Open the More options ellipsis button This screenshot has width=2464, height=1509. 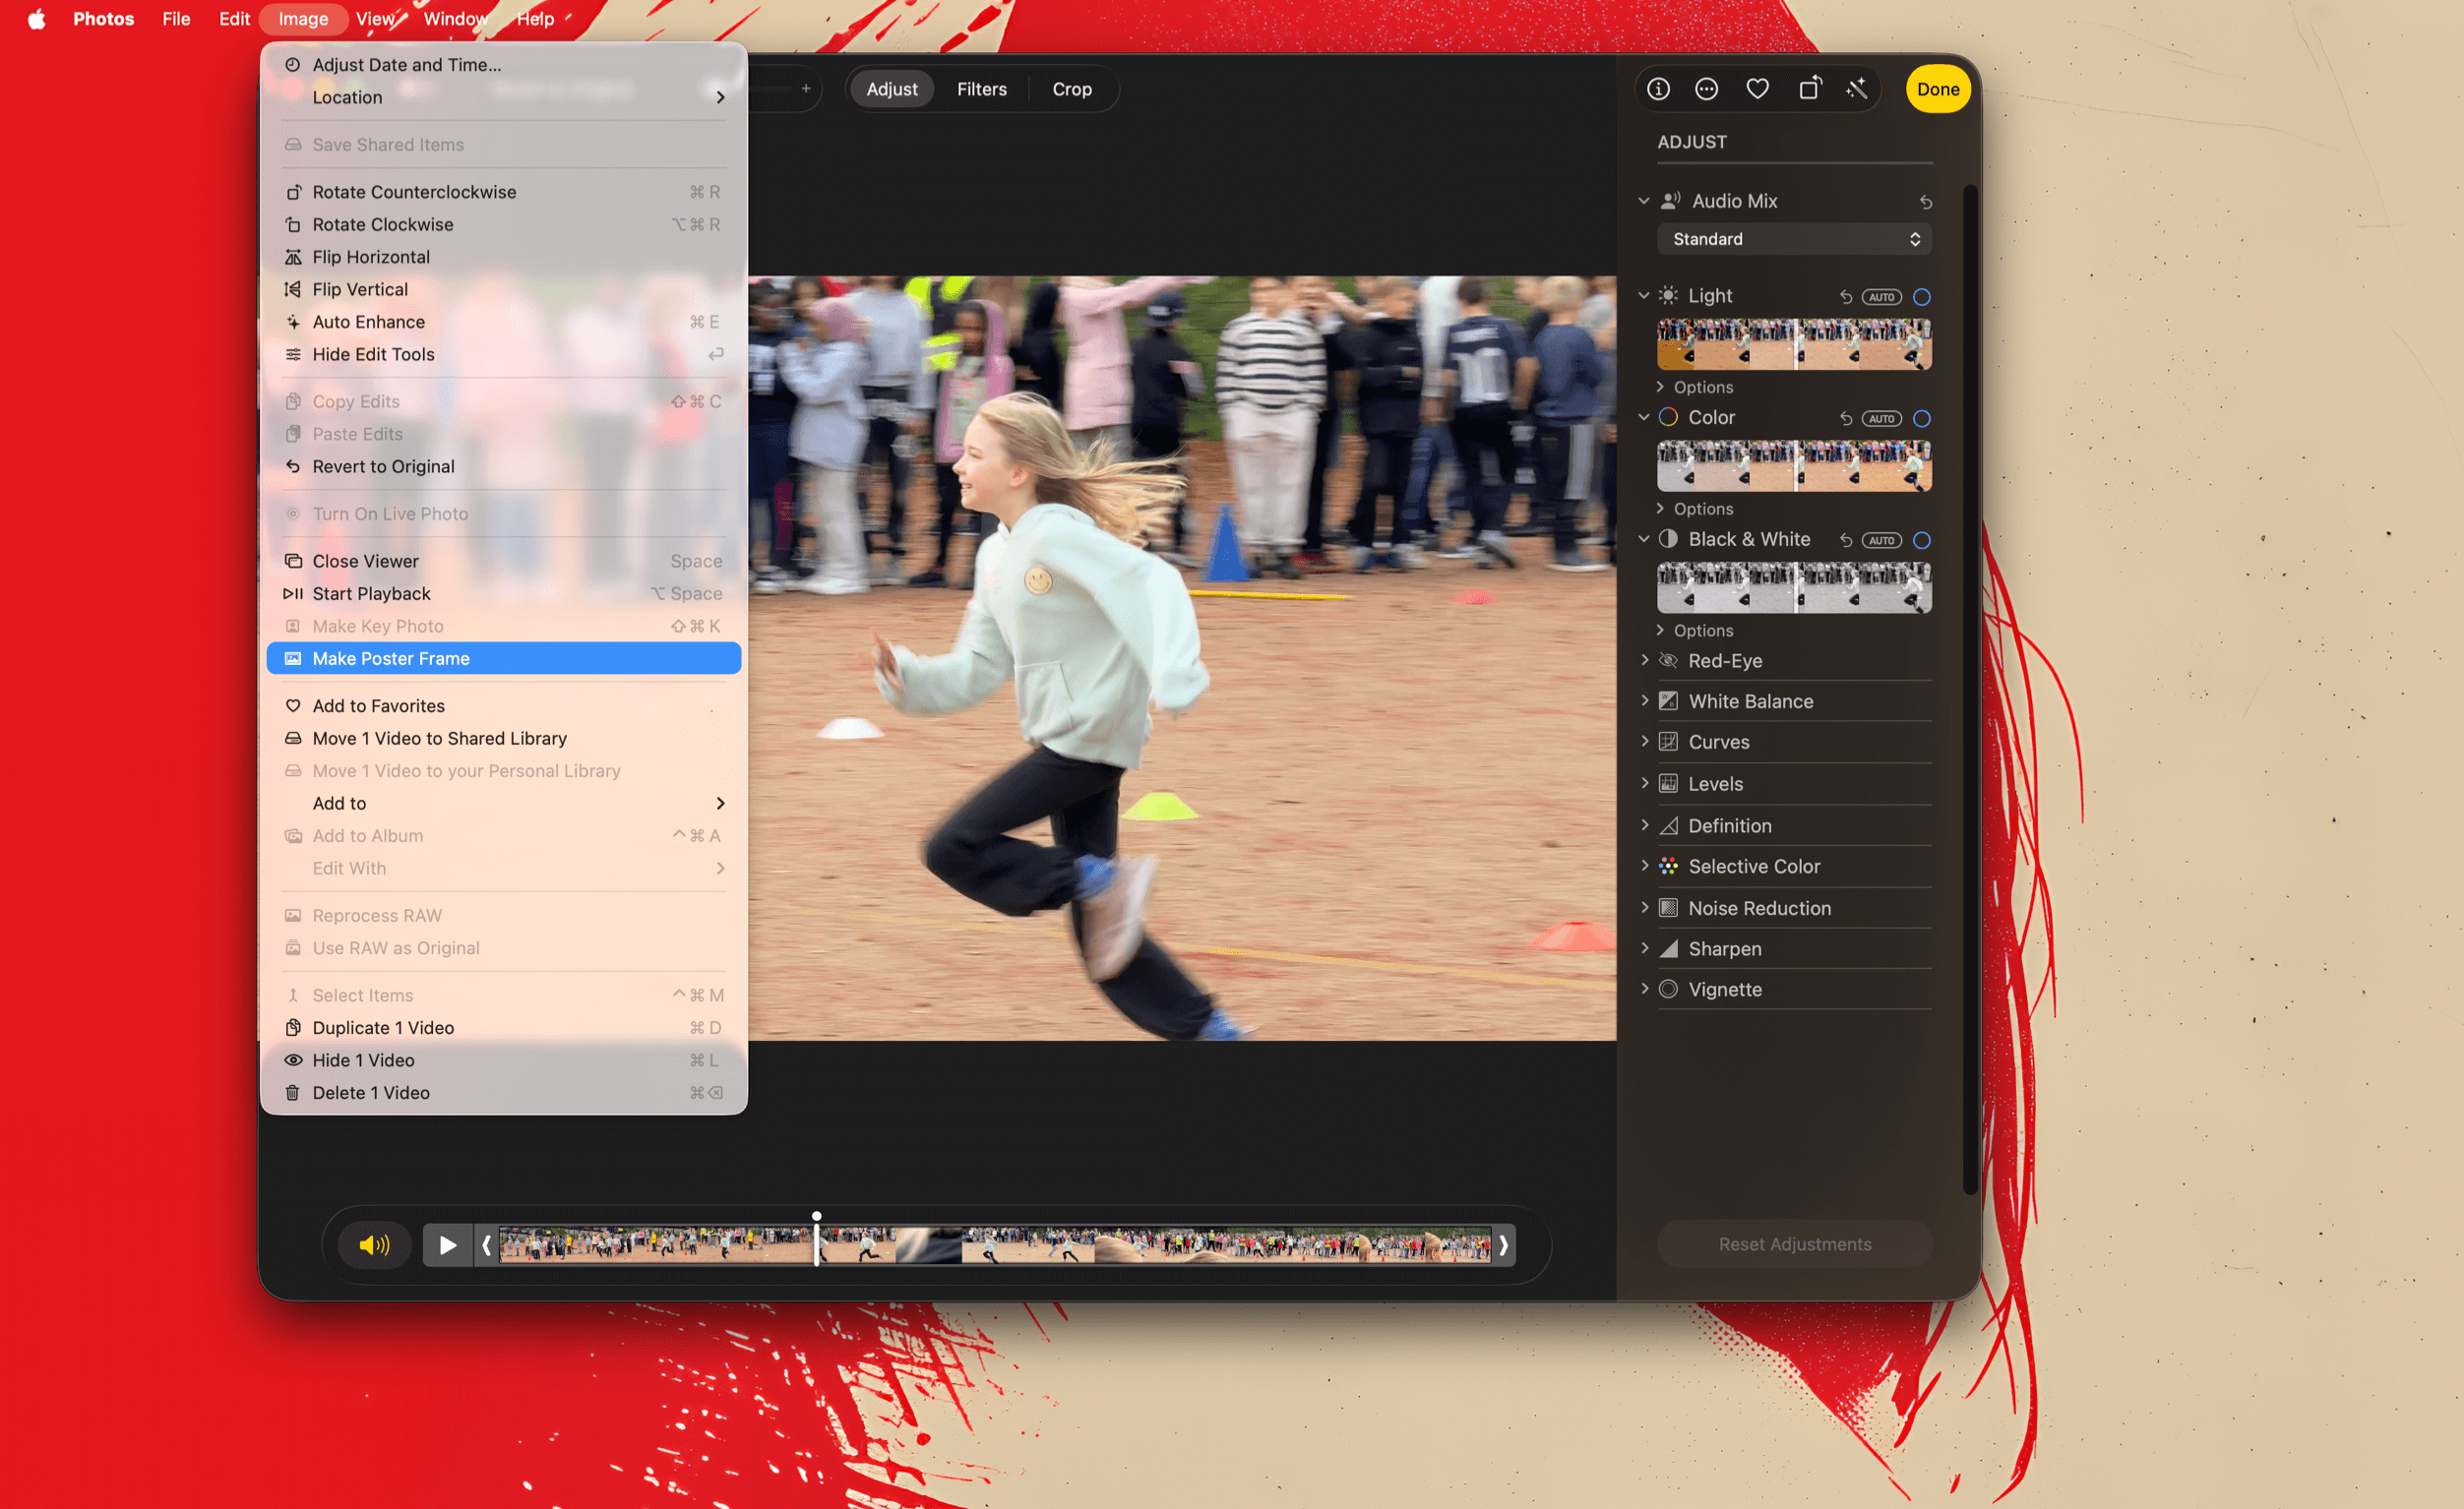1707,89
